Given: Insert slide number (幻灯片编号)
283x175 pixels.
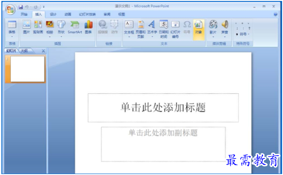Looking at the screenshot, I should (x=175, y=29).
